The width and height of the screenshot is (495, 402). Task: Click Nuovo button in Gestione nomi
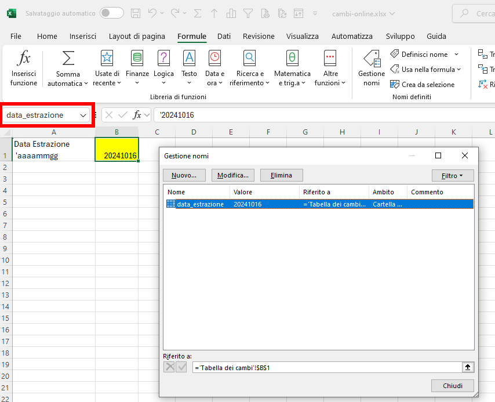pos(184,175)
